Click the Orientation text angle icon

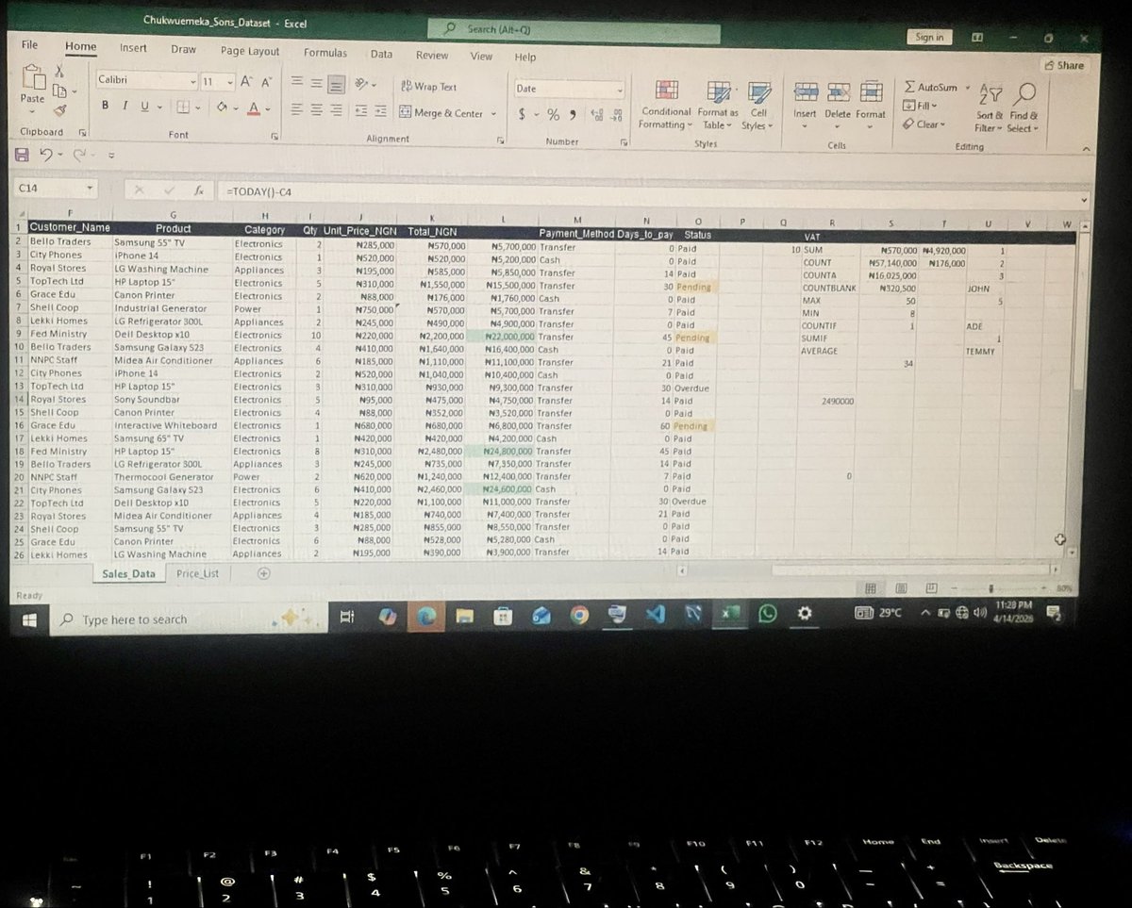point(362,85)
